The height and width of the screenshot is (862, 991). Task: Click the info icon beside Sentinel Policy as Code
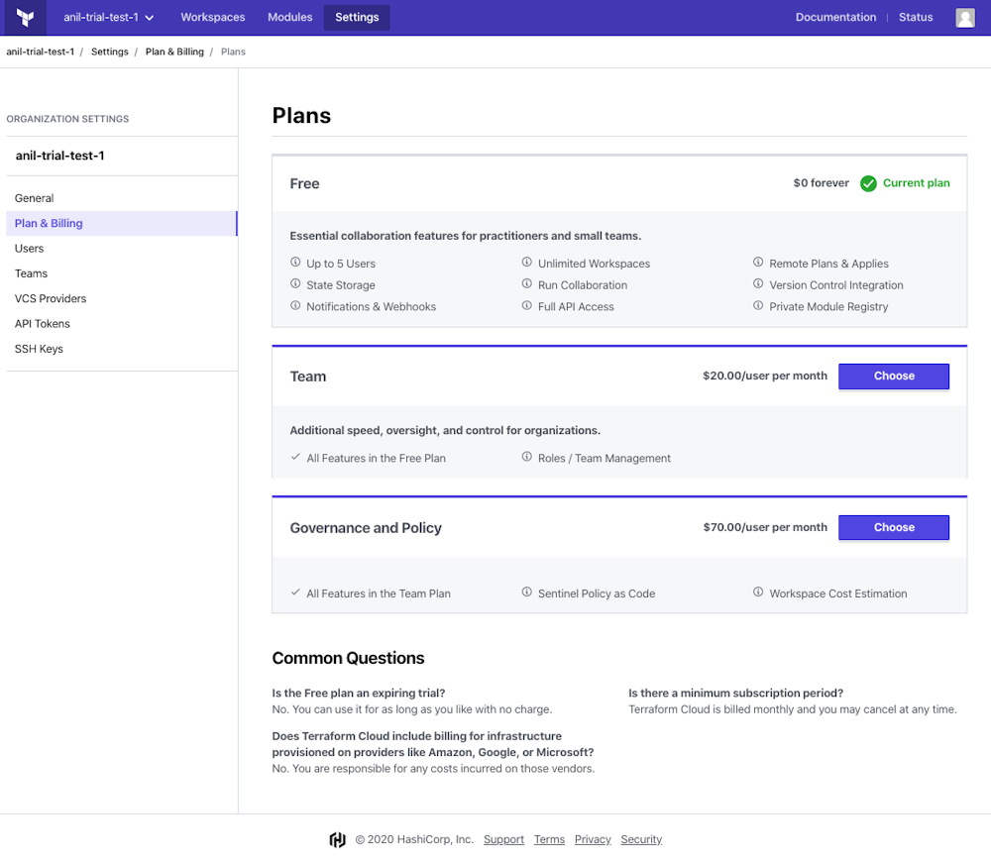[x=526, y=593]
